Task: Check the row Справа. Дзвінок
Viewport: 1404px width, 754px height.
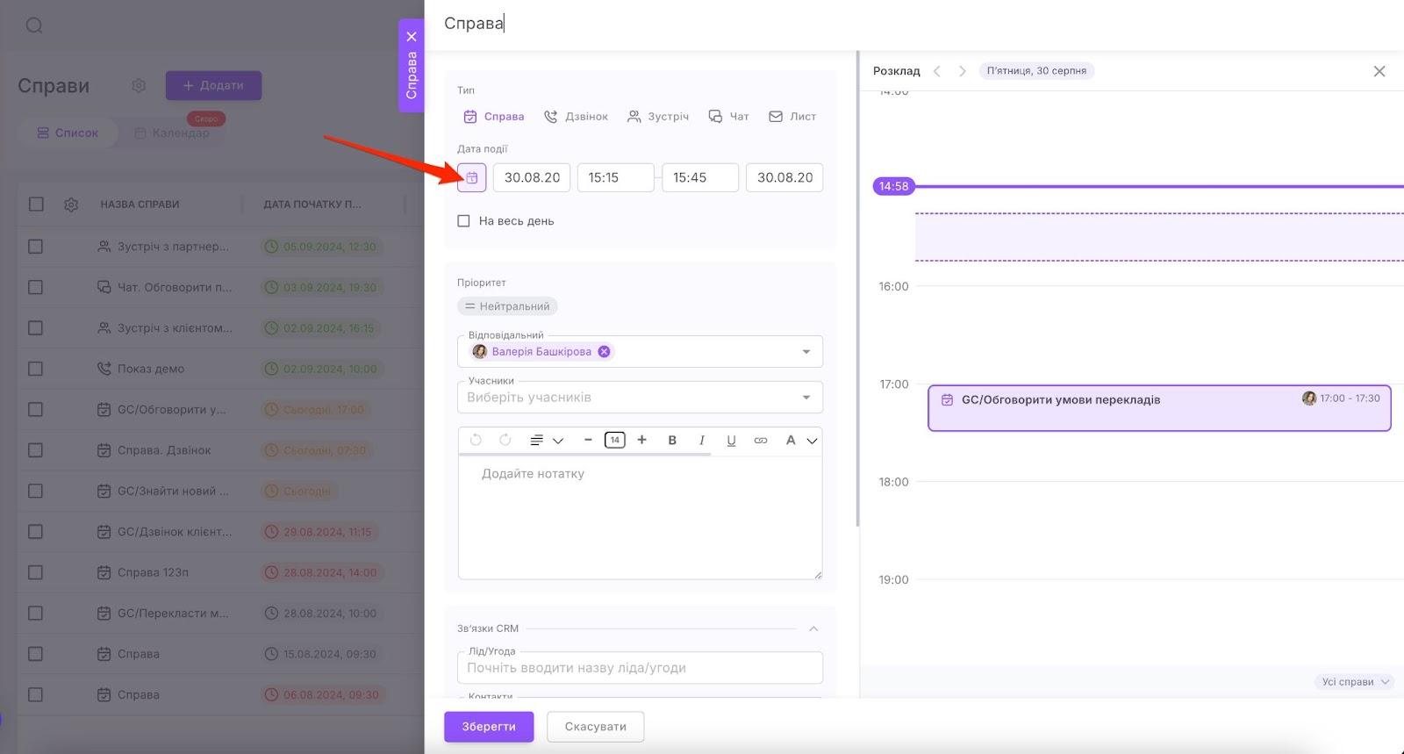Action: click(35, 450)
